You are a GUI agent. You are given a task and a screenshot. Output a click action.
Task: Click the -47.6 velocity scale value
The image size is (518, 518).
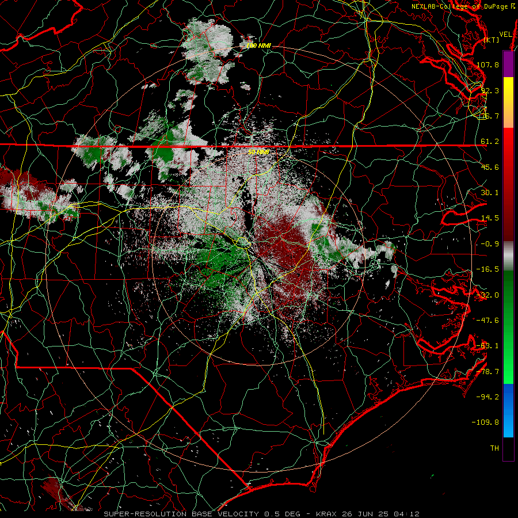click(488, 321)
